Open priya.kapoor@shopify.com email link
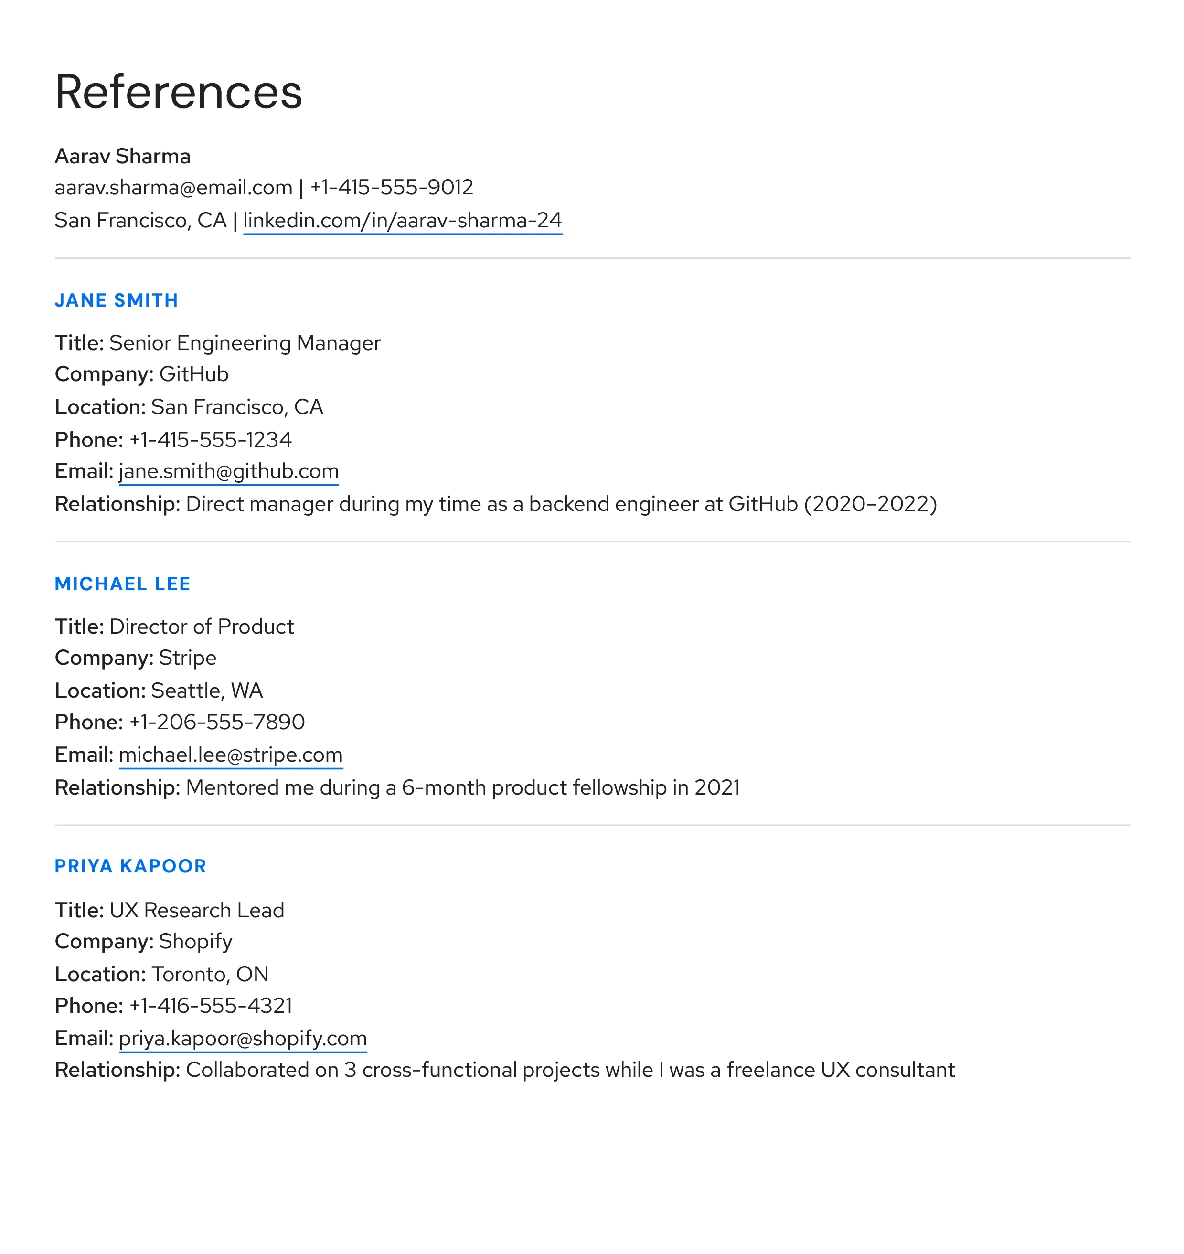Screen dimensions: 1184x1254 pos(242,1038)
